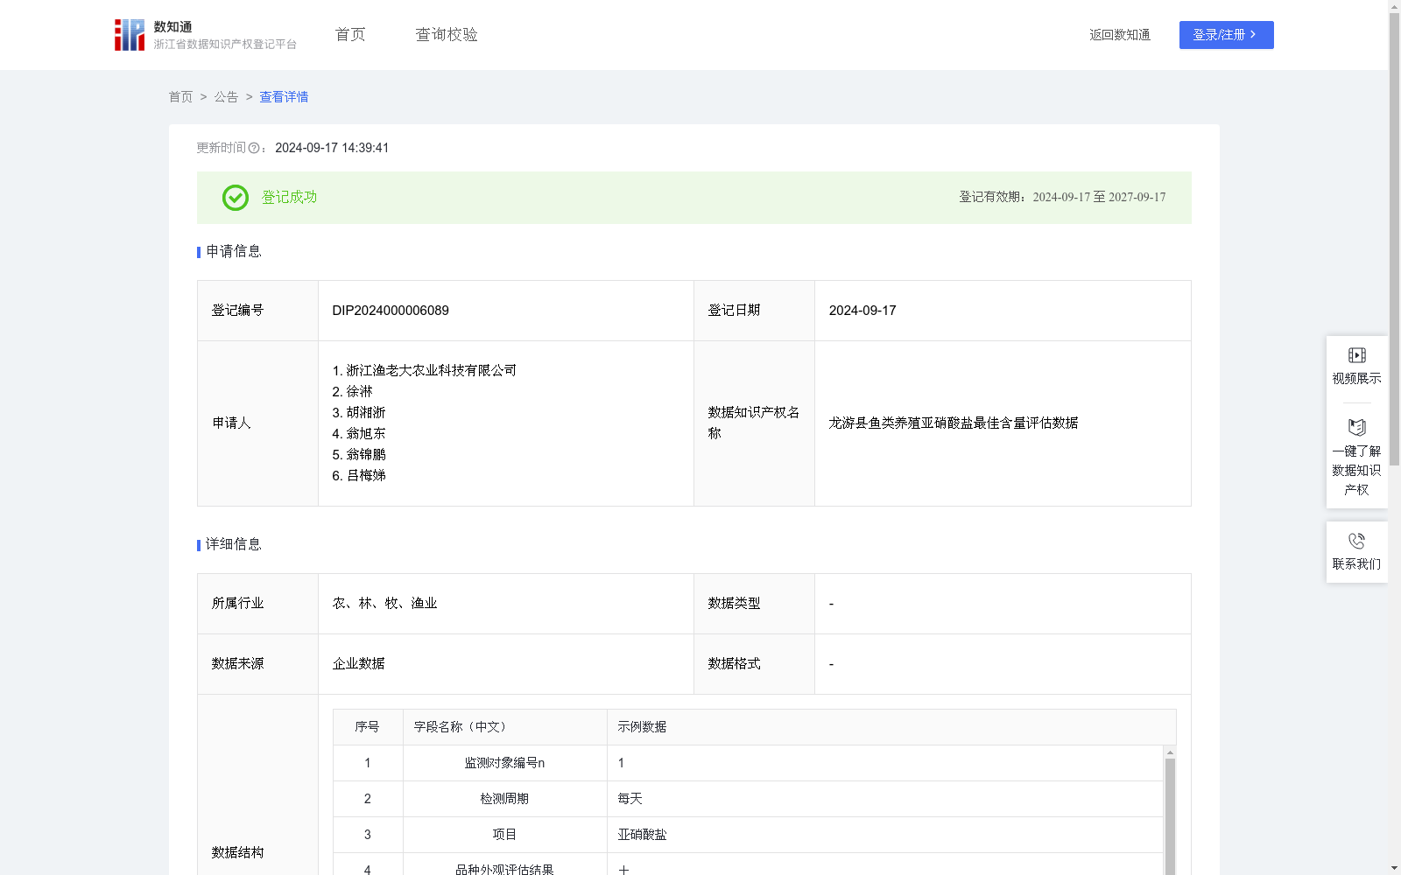Click the page scrollbar down arrow
The height and width of the screenshot is (875, 1401).
(1394, 868)
